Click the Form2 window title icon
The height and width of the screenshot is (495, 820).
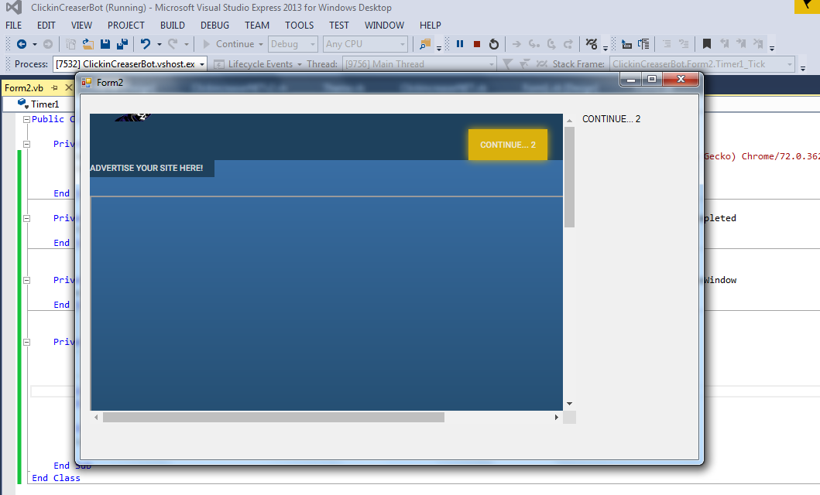[87, 83]
